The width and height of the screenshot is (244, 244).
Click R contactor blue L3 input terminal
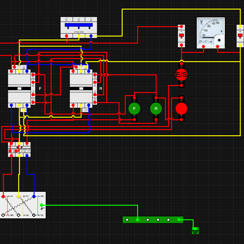coord(89,71)
